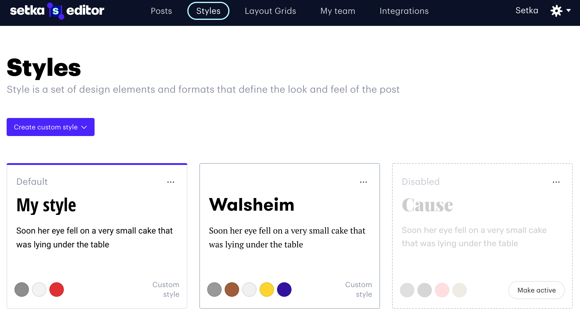Click the Setka Editor logo
This screenshot has width=580, height=313.
[57, 11]
